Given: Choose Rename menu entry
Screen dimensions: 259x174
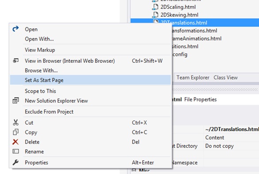Looking at the screenshot, I should [x=90, y=151].
